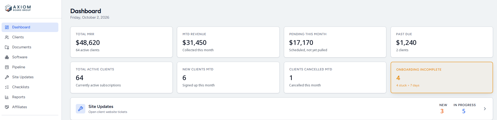
Task: Click the $31,450 revenue value
Action: pos(194,43)
